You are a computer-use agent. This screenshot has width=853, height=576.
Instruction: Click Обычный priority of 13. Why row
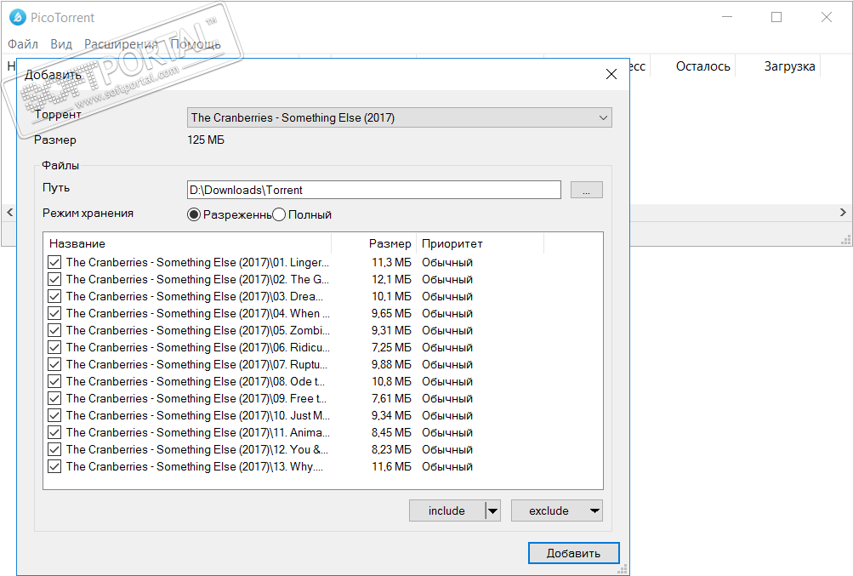(x=447, y=466)
